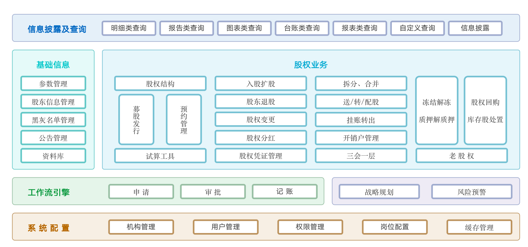Click the 审批 workflow step
The width and height of the screenshot is (528, 247).
click(x=213, y=192)
